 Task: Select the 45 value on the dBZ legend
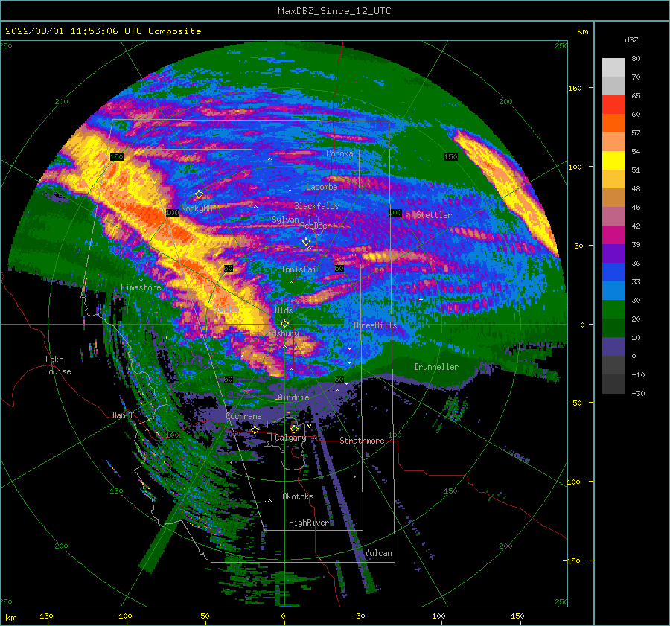(636, 207)
